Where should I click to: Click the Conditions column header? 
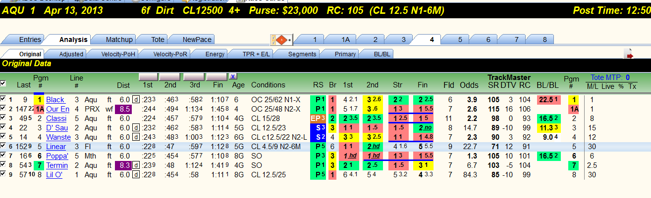pos(268,85)
